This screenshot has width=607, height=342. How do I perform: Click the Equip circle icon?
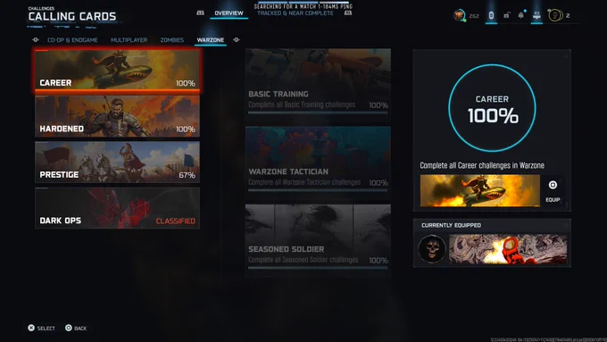click(553, 185)
